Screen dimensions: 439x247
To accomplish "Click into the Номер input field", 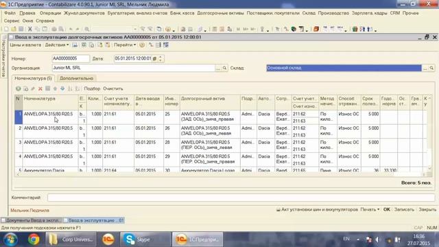I will (71, 58).
